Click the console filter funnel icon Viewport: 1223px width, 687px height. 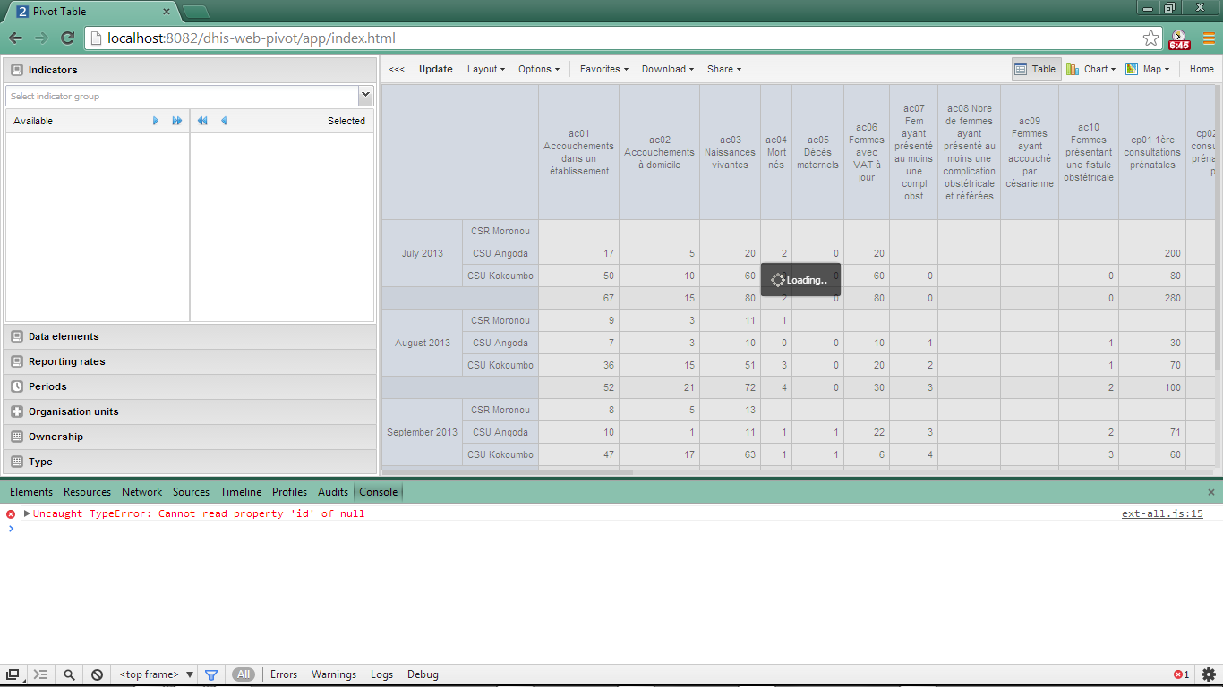(211, 674)
